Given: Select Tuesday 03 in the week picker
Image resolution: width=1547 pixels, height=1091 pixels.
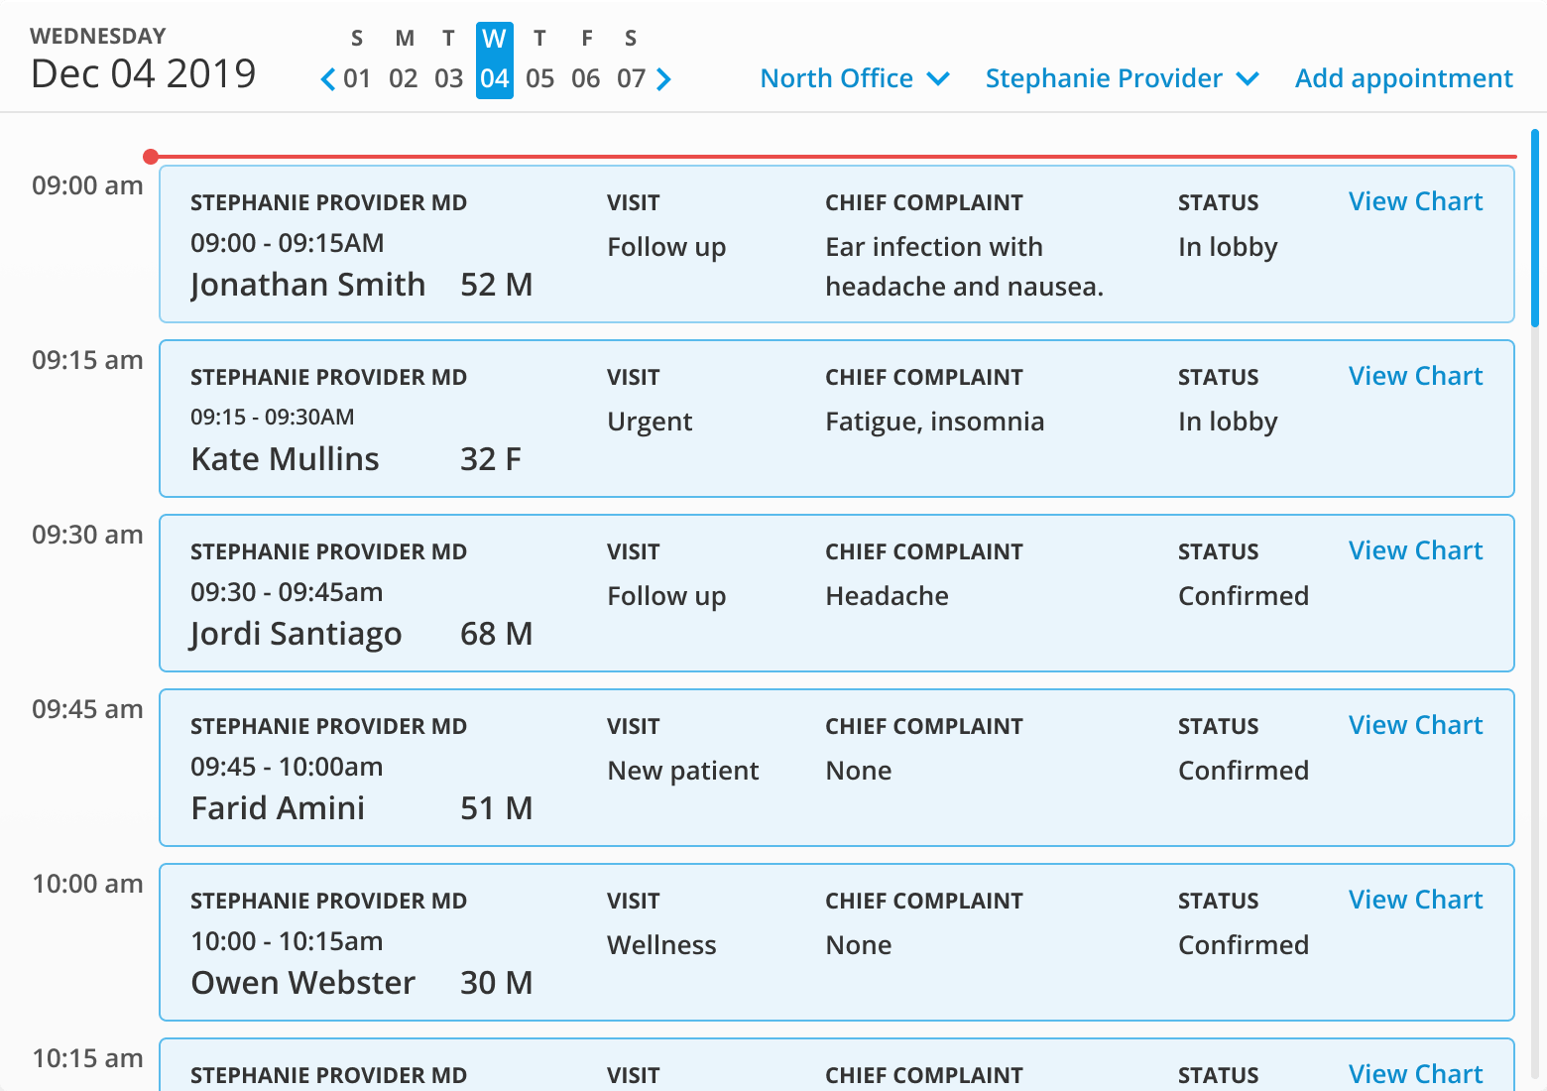Looking at the screenshot, I should pos(449,61).
